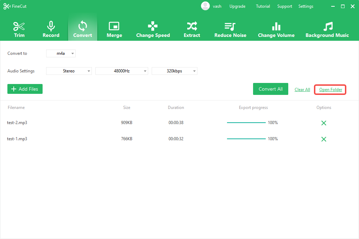Image resolution: width=359 pixels, height=239 pixels.
Task: Click the test-2.mp3 export progress bar
Action: [x=246, y=123]
